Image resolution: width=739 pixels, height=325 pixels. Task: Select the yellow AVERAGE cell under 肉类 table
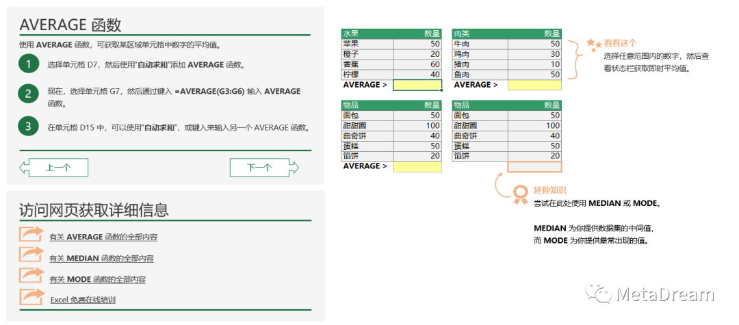pos(534,85)
